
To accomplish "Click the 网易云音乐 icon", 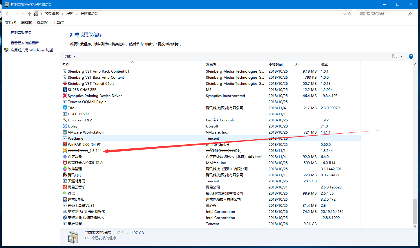I will click(x=65, y=187).
